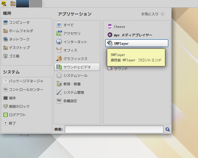Select the gray workspace in switcher

point(36,4)
